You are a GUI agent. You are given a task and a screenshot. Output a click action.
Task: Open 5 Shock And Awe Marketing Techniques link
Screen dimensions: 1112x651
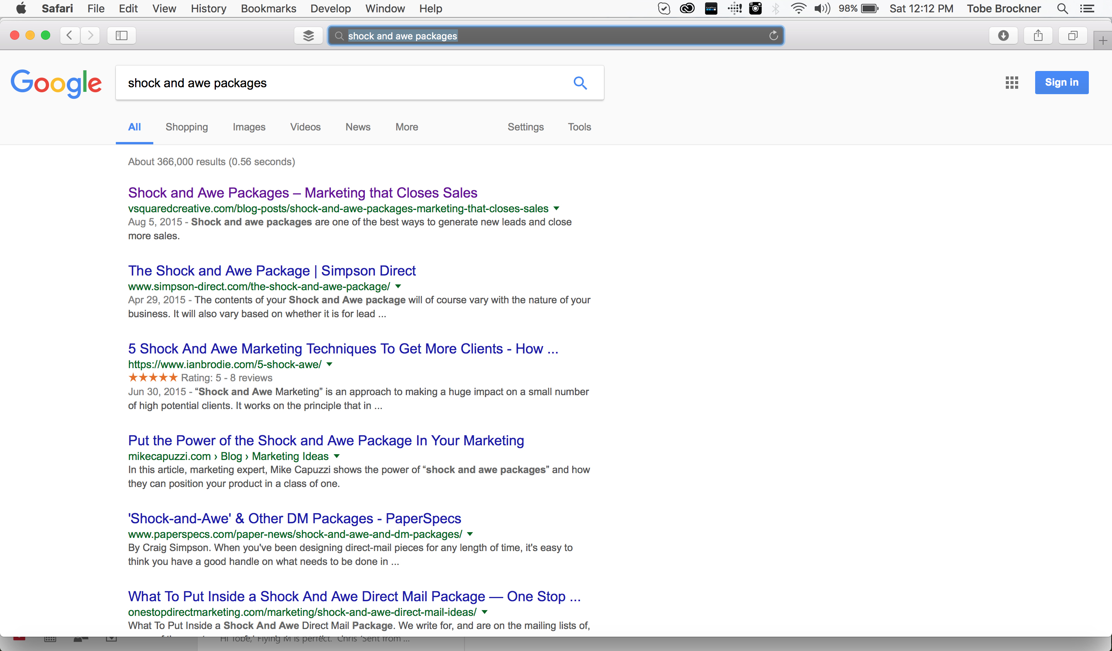(x=343, y=349)
